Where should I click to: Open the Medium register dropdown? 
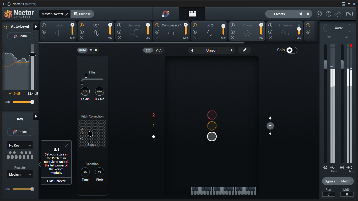click(20, 175)
